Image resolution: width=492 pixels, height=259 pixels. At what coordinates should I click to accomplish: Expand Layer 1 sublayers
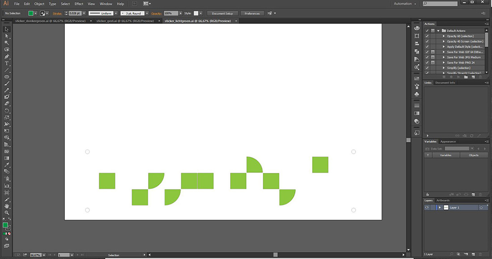pos(440,207)
